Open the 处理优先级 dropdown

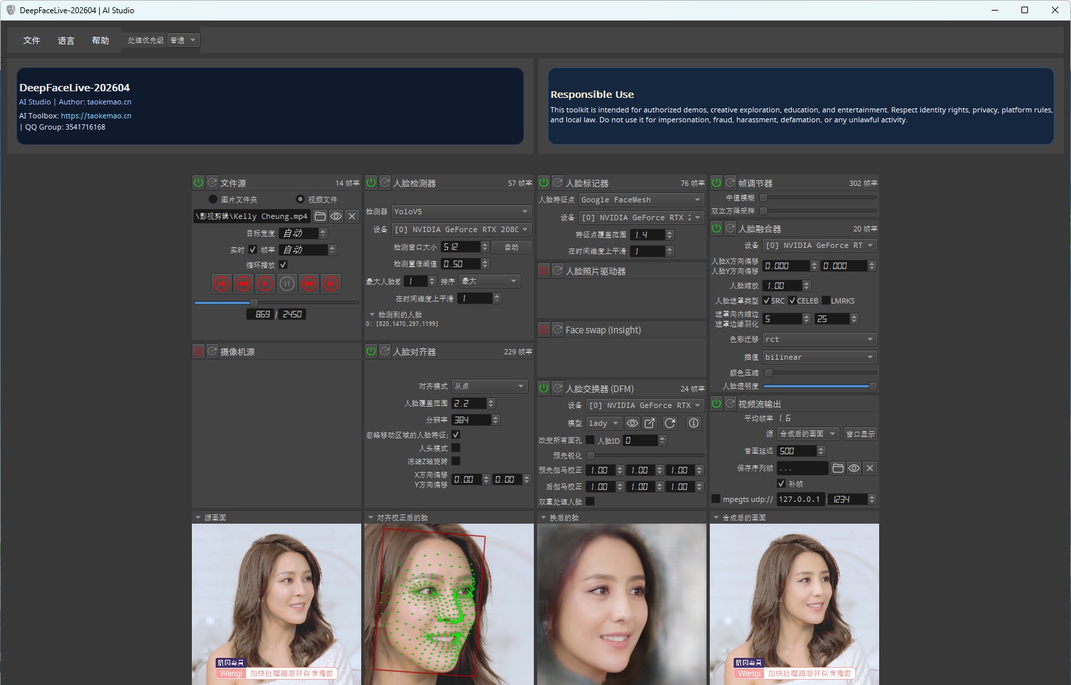[x=183, y=40]
